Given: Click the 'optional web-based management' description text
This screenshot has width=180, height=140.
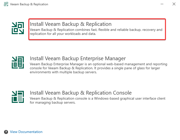Looking at the screenshot, I should pos(98,64).
